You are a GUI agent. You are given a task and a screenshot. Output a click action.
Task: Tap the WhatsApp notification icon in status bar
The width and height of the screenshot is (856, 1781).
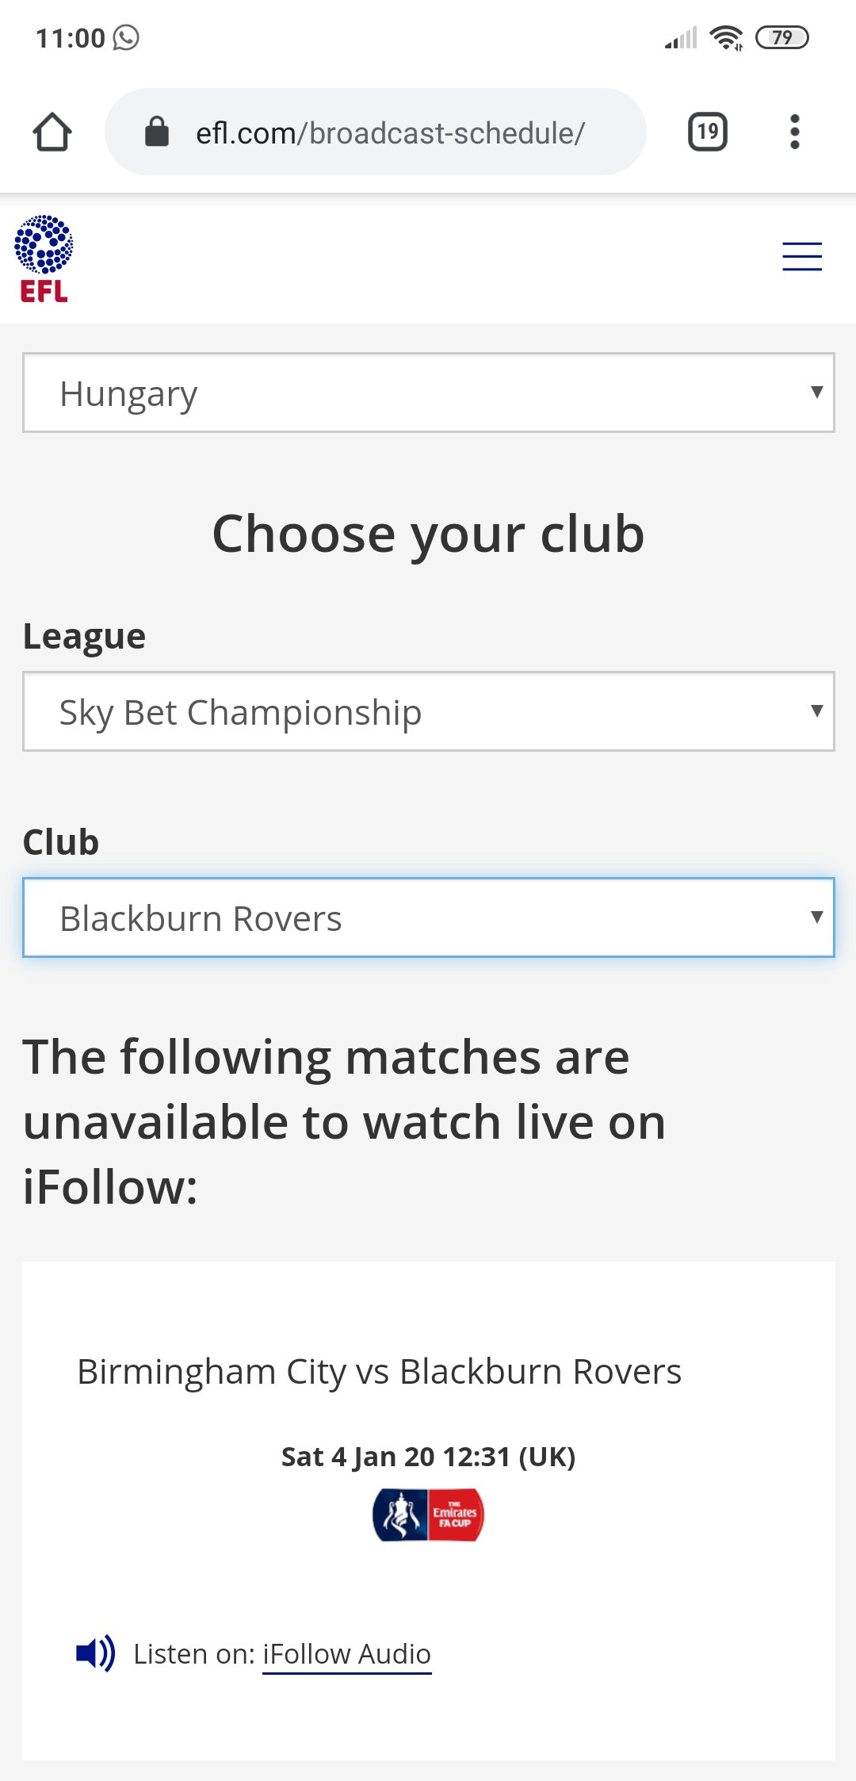126,37
